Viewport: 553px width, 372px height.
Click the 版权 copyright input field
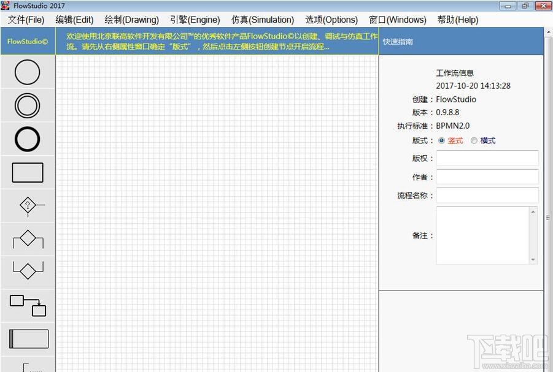click(x=487, y=158)
